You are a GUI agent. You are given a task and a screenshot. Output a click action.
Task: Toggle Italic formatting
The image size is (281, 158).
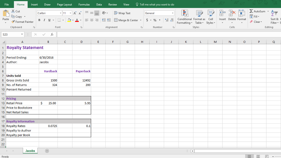[44, 20]
